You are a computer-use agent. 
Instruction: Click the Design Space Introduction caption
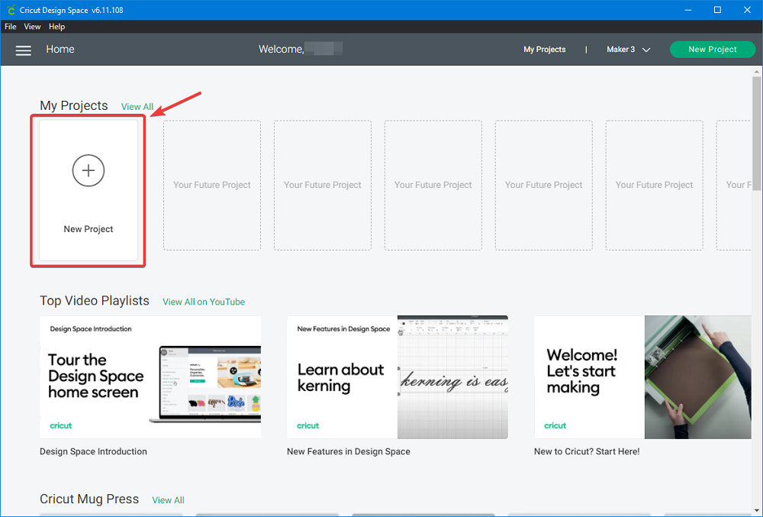[x=93, y=451]
